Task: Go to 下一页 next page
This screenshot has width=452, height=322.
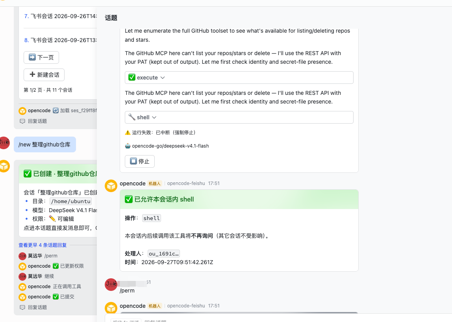Action: click(x=41, y=57)
